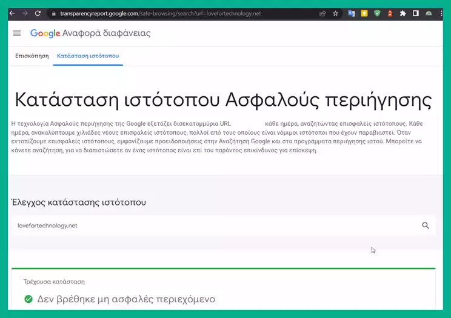Click the magnifier search button
Image resolution: width=451 pixels, height=318 pixels.
(426, 226)
